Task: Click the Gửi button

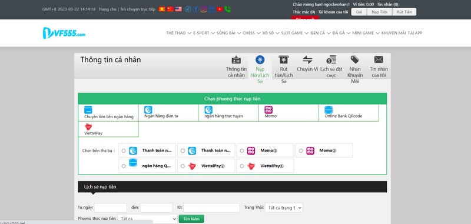Action: click(359, 12)
